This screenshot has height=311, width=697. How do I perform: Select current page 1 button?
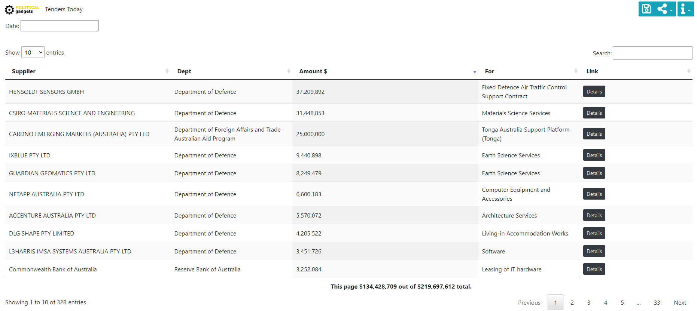[x=556, y=302]
